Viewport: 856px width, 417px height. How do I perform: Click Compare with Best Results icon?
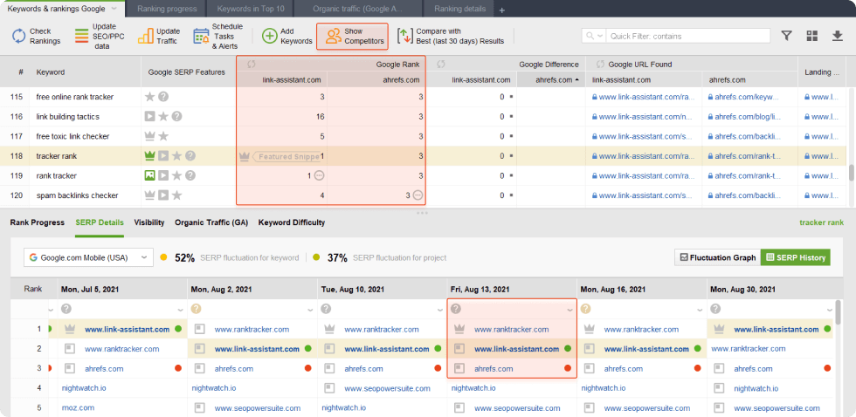tap(404, 36)
